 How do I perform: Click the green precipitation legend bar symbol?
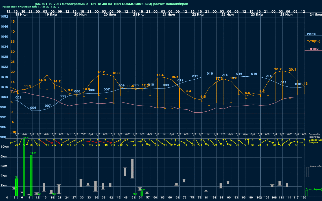point(306,193)
